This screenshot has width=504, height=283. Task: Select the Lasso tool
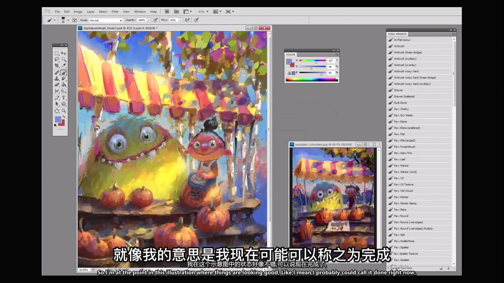tap(57, 59)
